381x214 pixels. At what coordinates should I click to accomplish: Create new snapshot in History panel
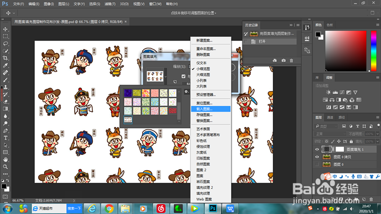pyautogui.click(x=283, y=61)
